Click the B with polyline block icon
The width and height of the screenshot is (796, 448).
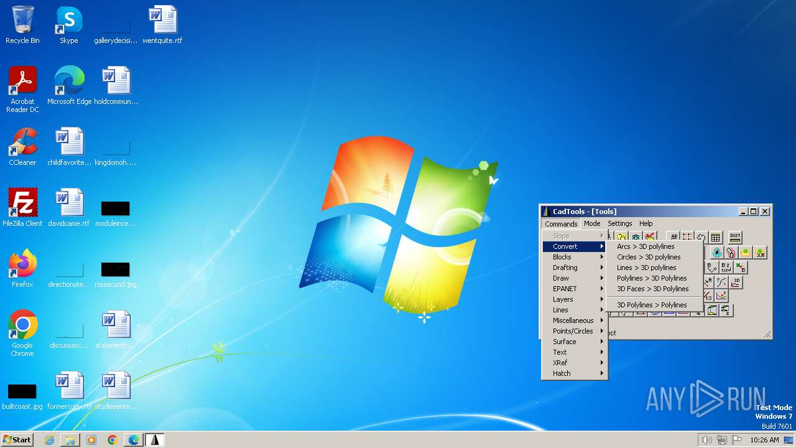712,267
